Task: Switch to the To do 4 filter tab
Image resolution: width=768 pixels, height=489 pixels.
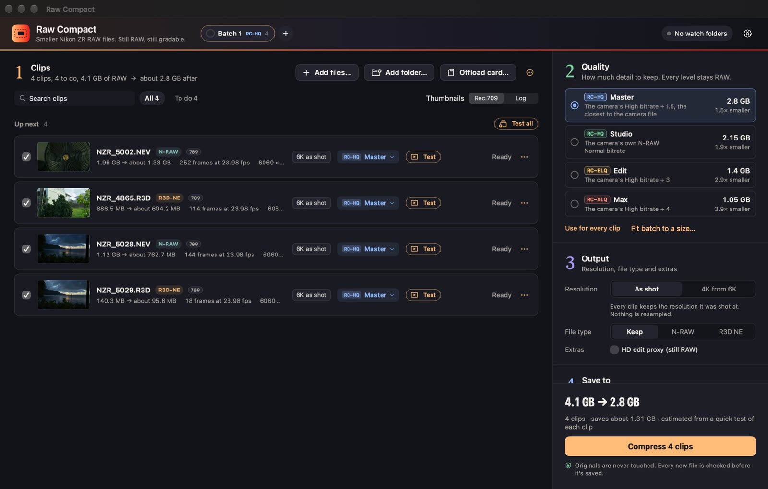Action: pyautogui.click(x=186, y=98)
